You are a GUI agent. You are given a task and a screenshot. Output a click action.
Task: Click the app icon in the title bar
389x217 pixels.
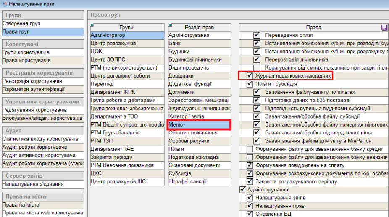coord(4,4)
